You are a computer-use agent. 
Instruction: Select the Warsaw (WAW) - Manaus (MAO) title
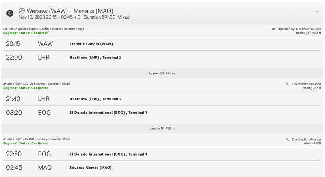point(70,11)
